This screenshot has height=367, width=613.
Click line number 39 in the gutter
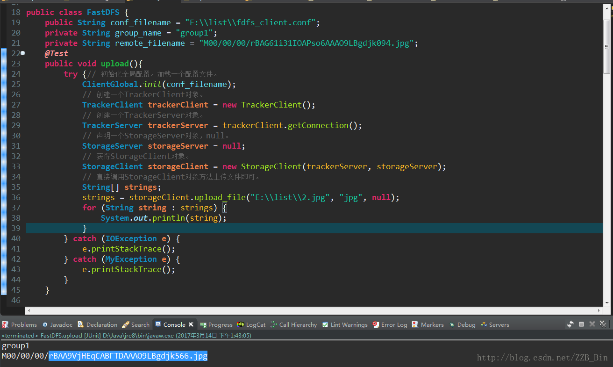16,228
